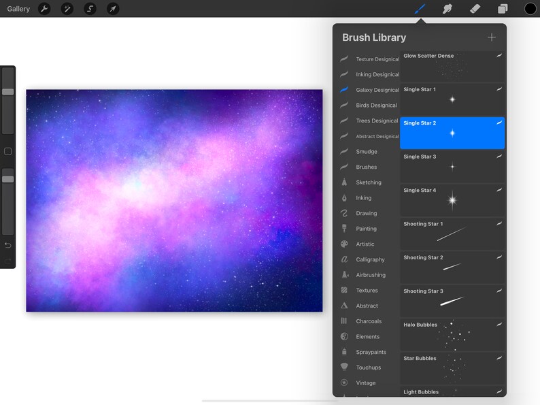Add a new brush with plus icon
This screenshot has width=540, height=405.
coord(492,37)
